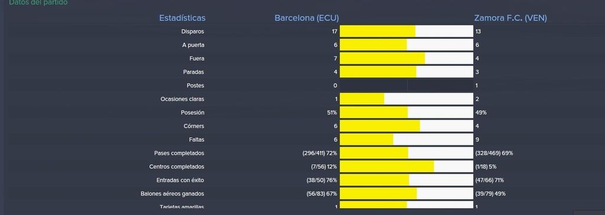Open the Datos del partido section title
Viewport: 605px width, 215px height.
coord(38,2)
